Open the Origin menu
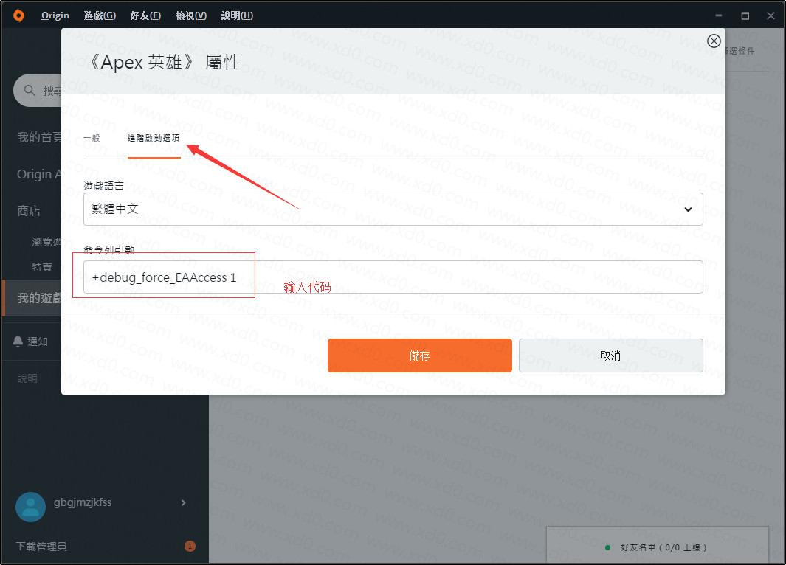 (x=55, y=15)
